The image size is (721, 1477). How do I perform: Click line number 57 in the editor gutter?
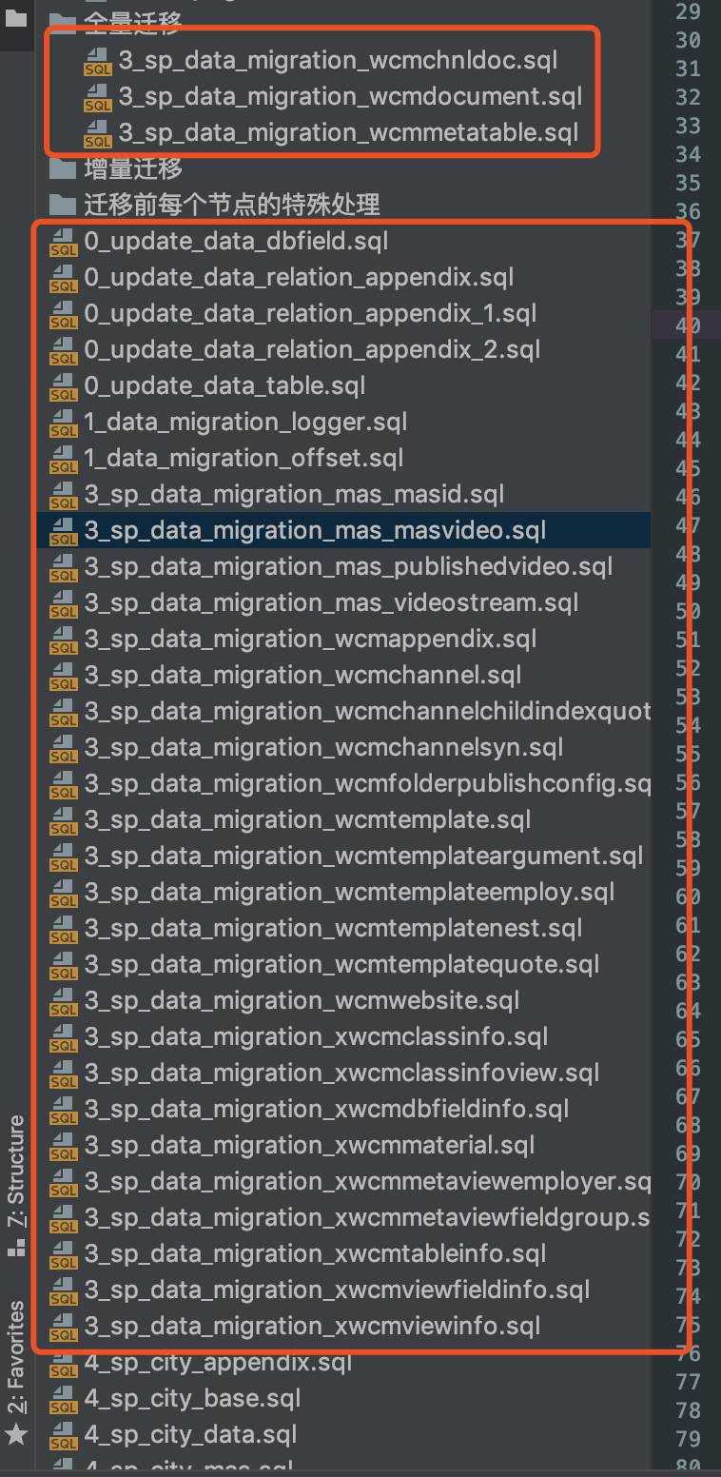click(688, 811)
